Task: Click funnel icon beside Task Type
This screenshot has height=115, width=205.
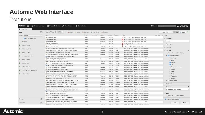Action: 189,51
